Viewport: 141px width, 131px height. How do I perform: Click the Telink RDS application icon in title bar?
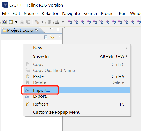pyautogui.click(x=5, y=5)
